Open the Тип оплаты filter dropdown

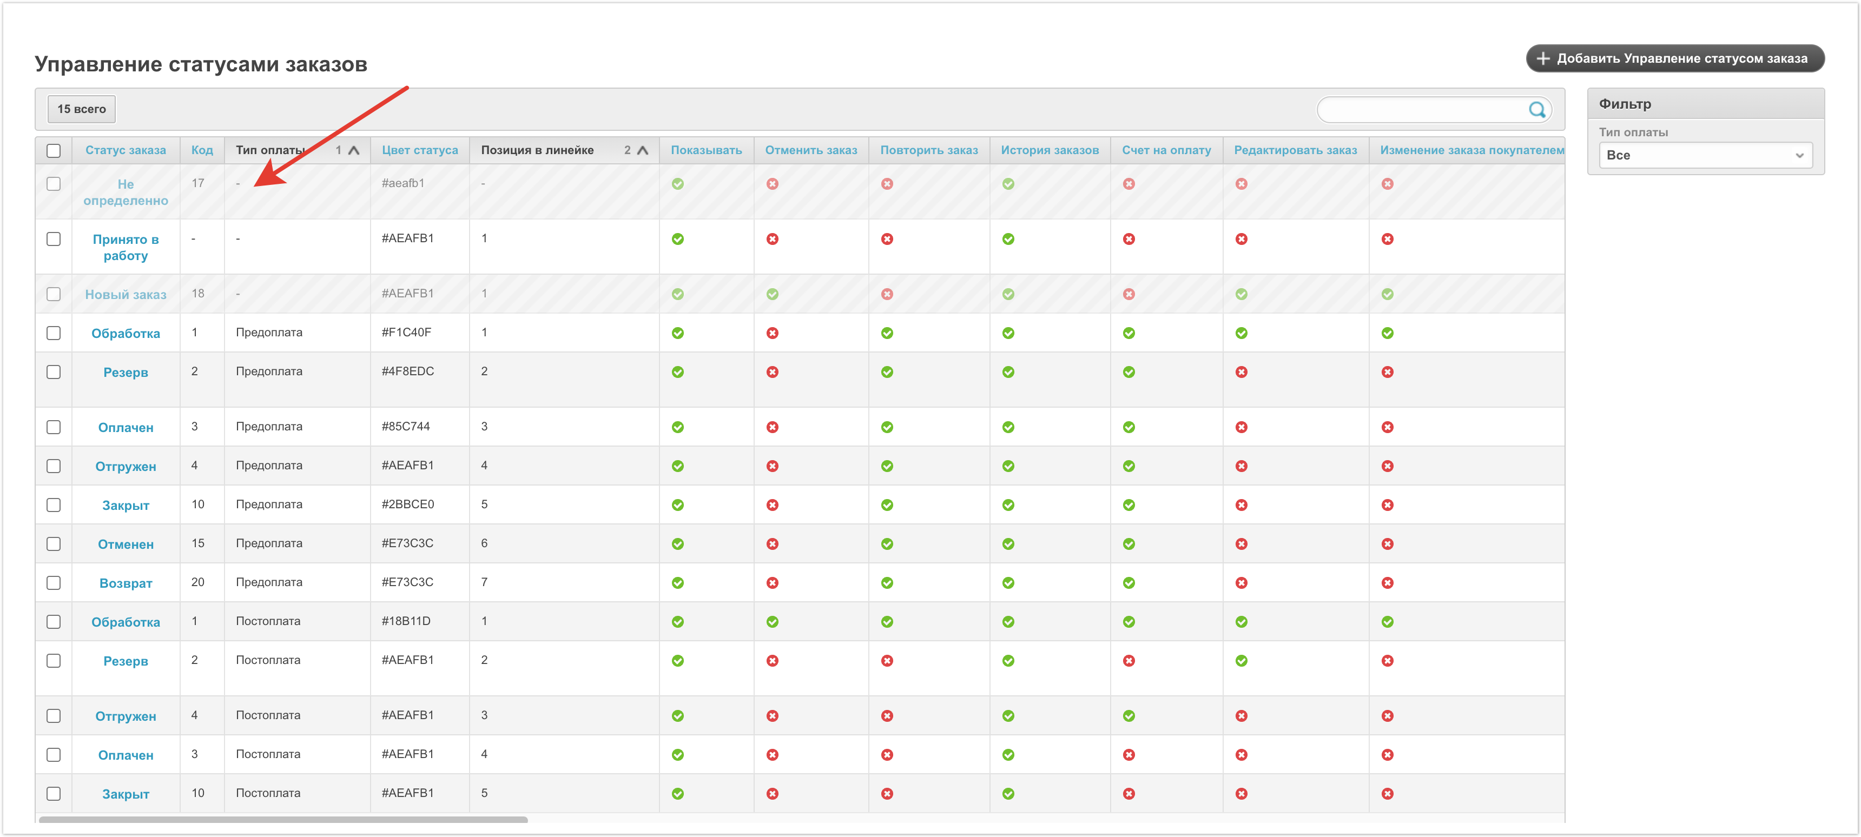point(1705,155)
